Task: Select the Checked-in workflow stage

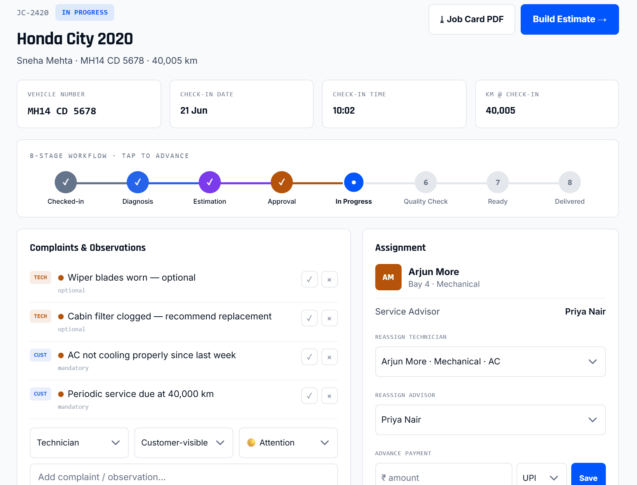Action: coord(66,182)
